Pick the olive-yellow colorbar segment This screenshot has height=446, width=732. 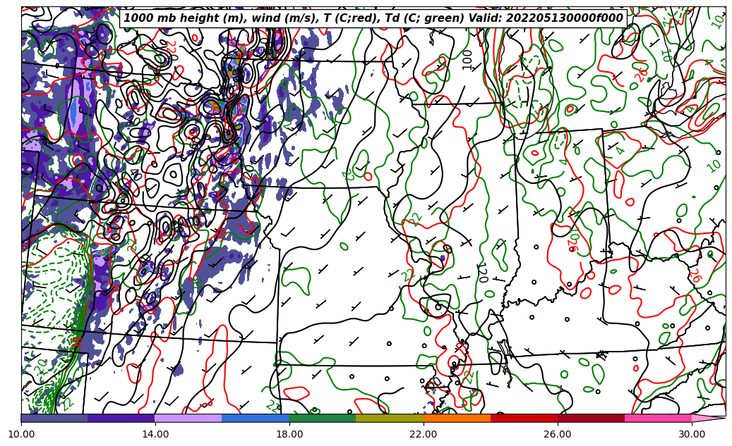click(x=389, y=418)
